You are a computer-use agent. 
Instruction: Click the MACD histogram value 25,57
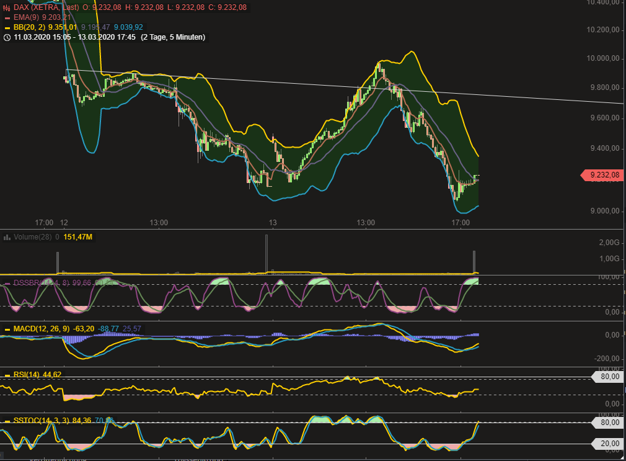(x=132, y=329)
